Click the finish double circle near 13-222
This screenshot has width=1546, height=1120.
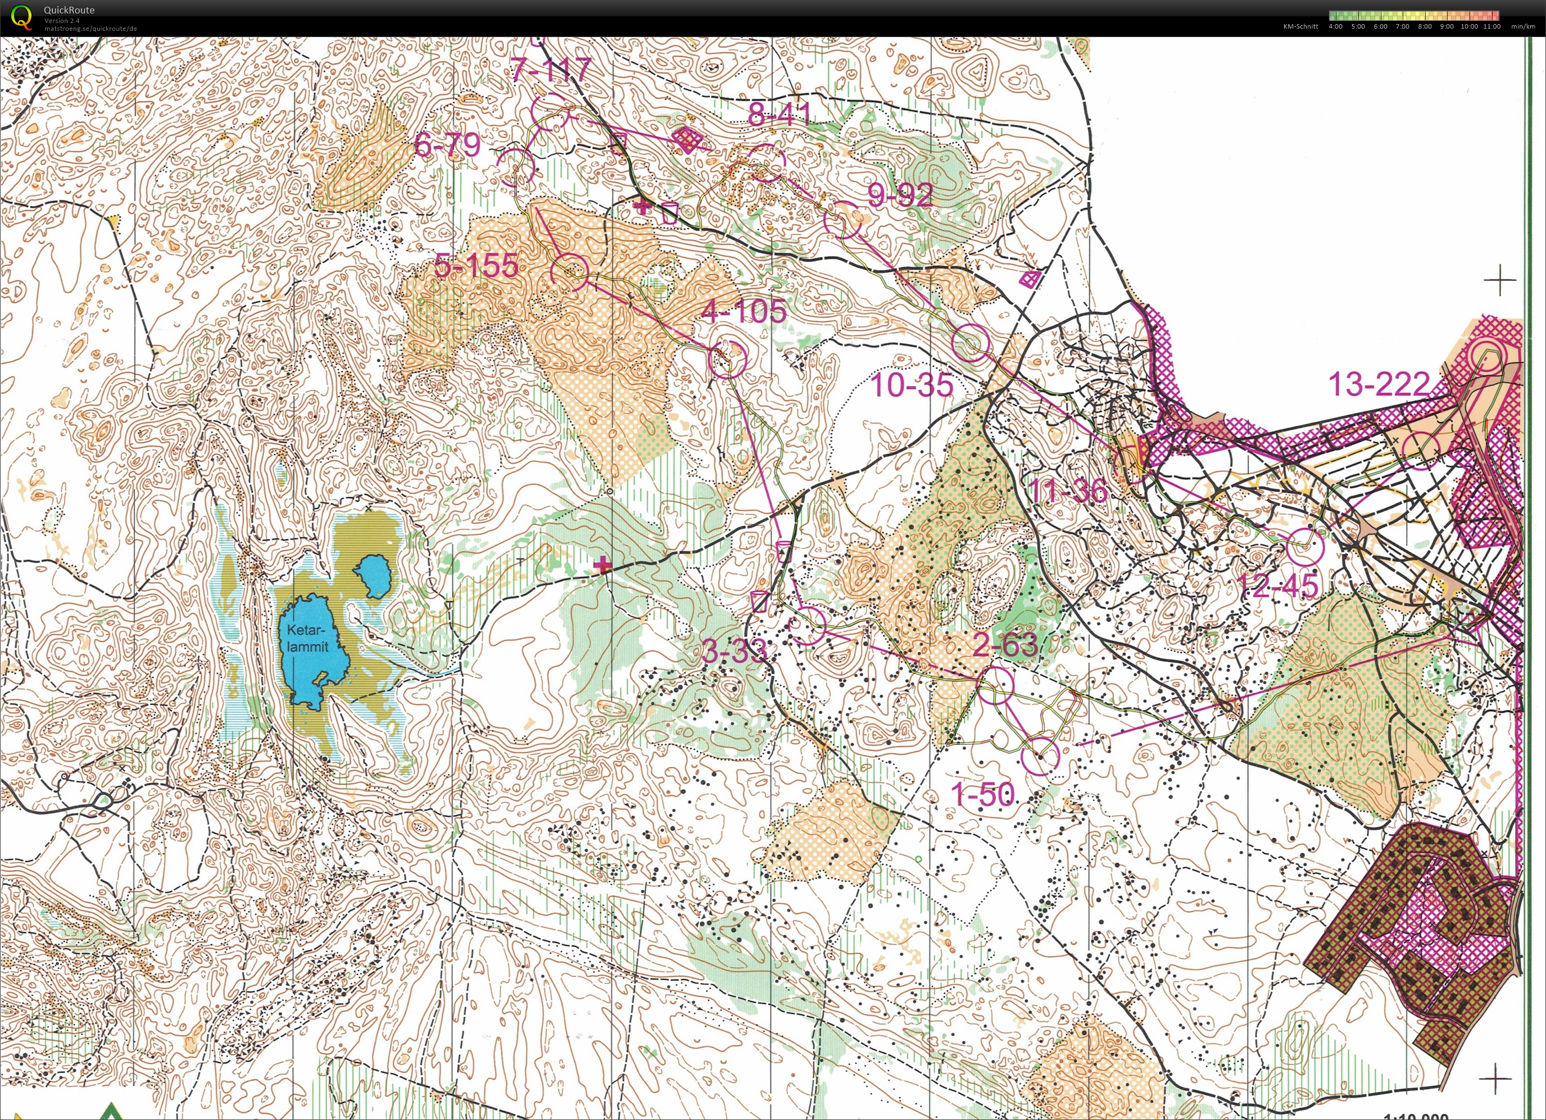click(1486, 357)
